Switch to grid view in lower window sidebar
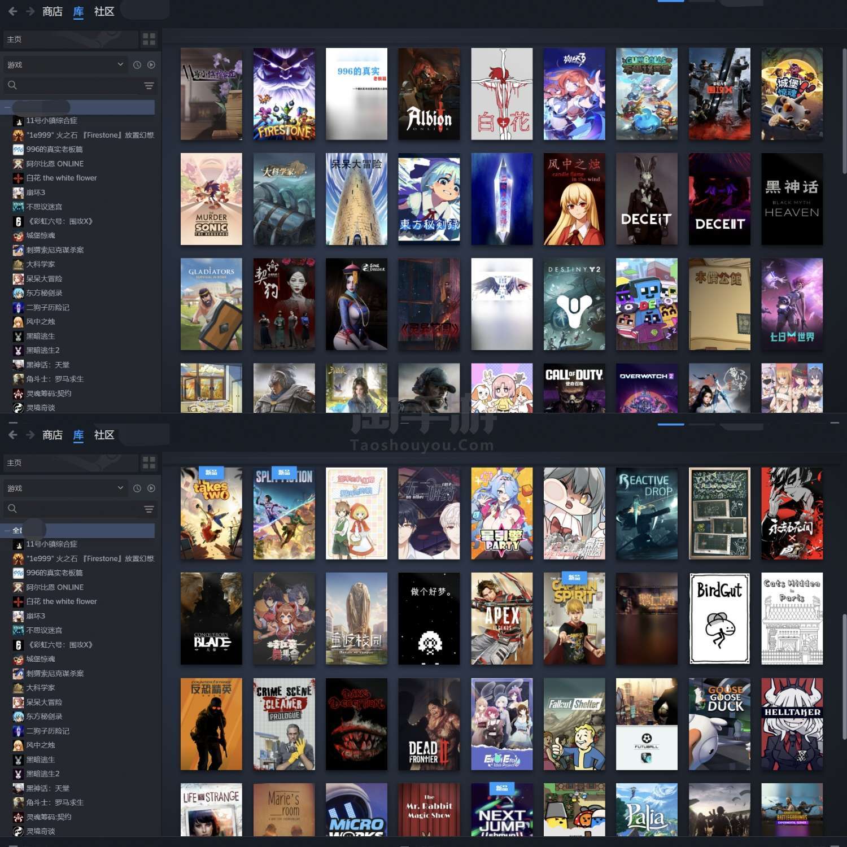This screenshot has height=847, width=847. coord(149,462)
